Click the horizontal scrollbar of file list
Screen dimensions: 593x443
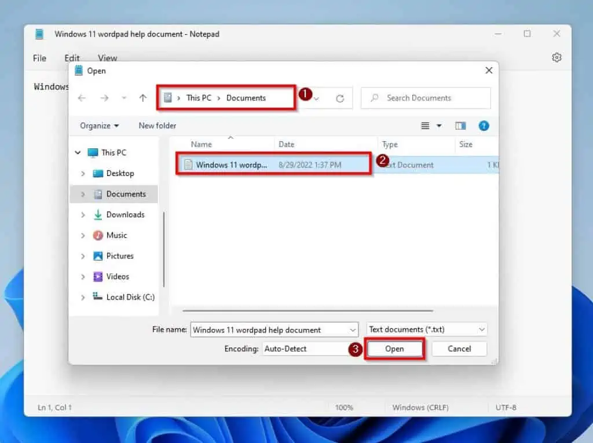308,311
